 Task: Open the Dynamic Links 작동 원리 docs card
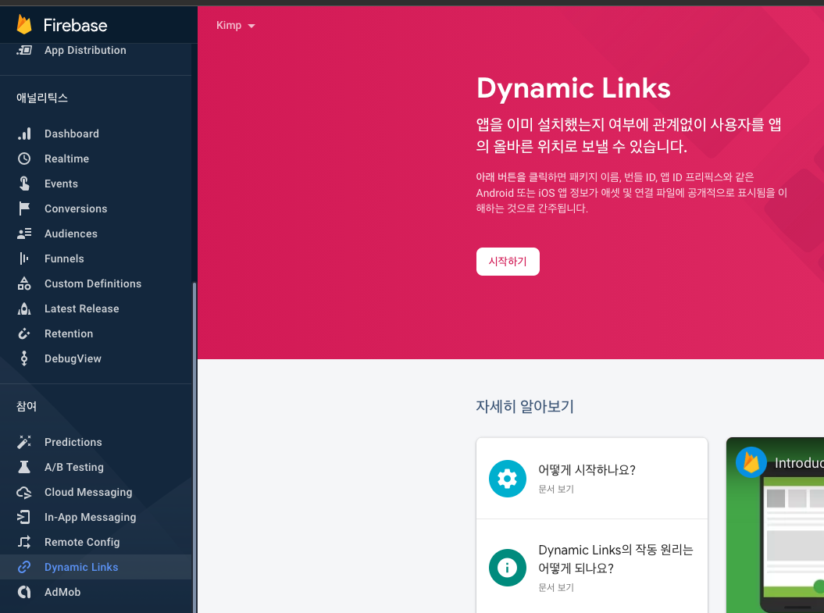click(x=592, y=567)
